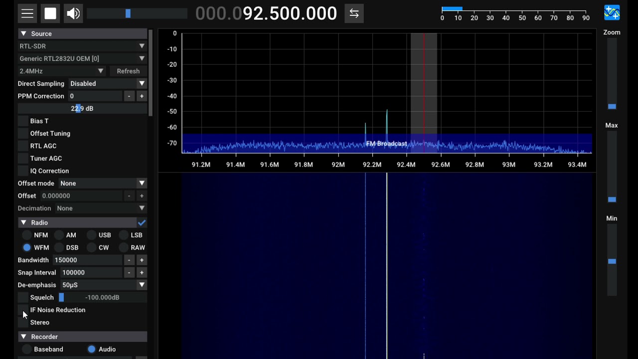Mute audio with the speaker icon

[x=73, y=13]
